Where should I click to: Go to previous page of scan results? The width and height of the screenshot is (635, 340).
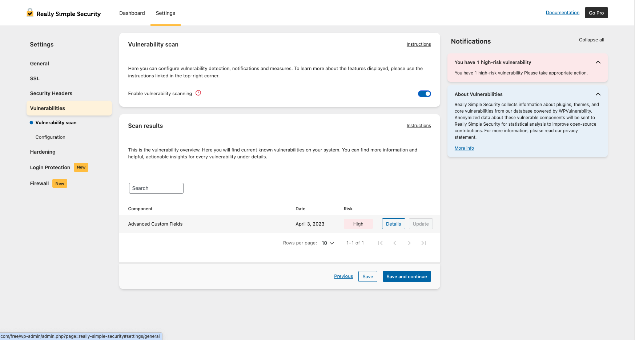click(x=395, y=243)
